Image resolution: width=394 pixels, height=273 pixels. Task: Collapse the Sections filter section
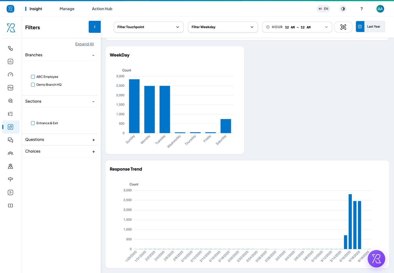coord(93,102)
